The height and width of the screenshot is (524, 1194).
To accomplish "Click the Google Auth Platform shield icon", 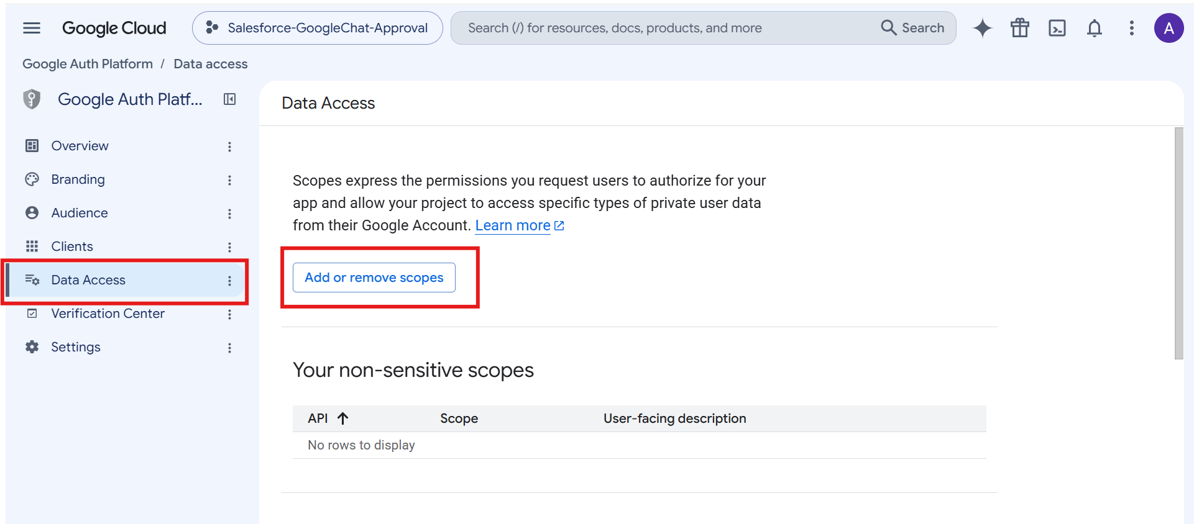I will click(32, 99).
